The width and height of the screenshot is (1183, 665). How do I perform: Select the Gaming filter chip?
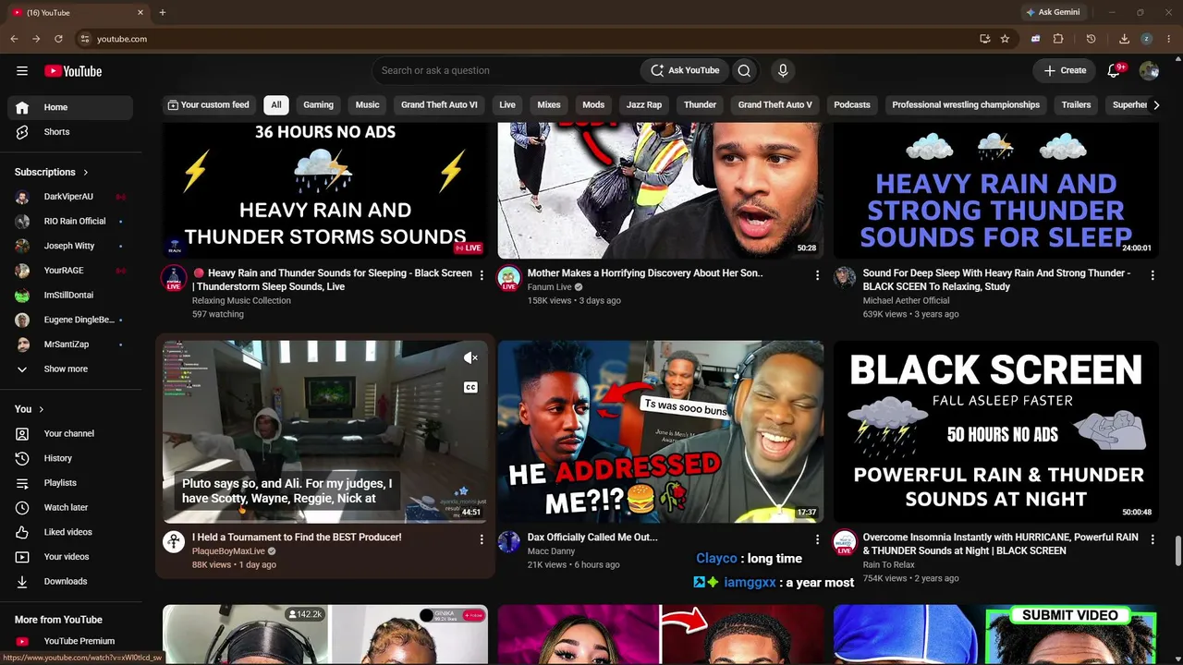click(x=318, y=105)
